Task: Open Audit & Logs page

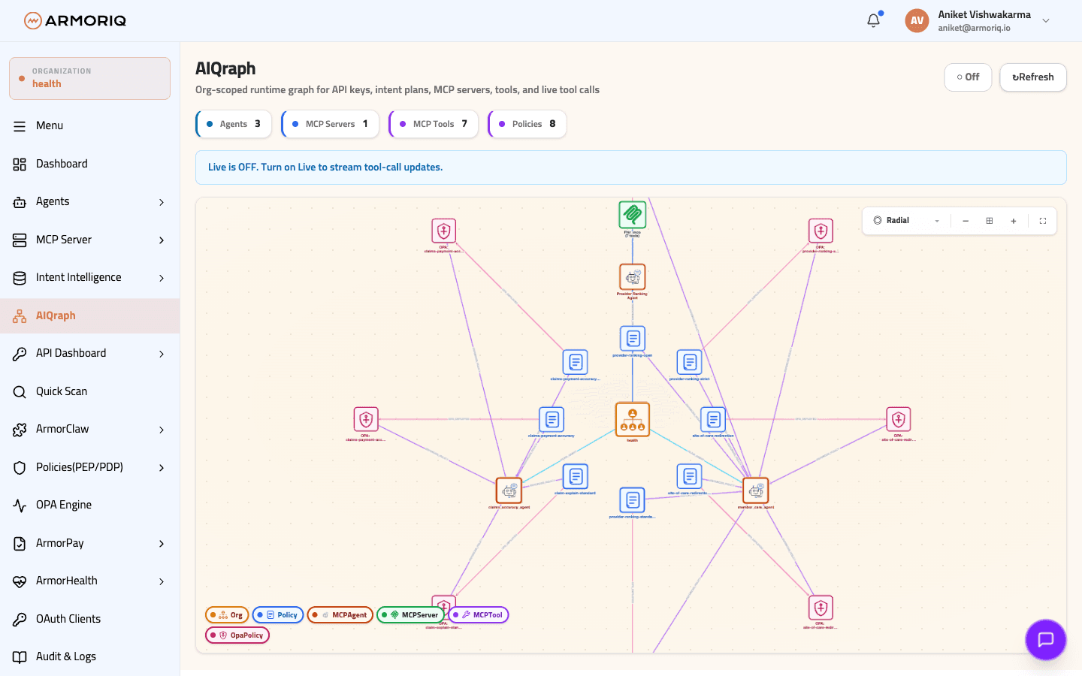Action: click(89, 656)
